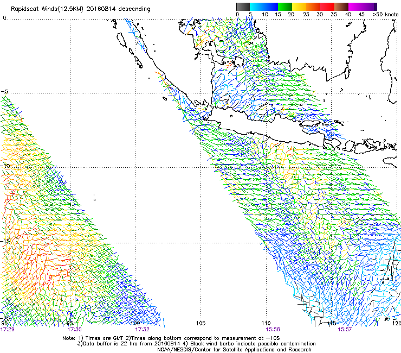Click the '-10' latitude axis label
401x353 pixels.
[x=5, y=166]
